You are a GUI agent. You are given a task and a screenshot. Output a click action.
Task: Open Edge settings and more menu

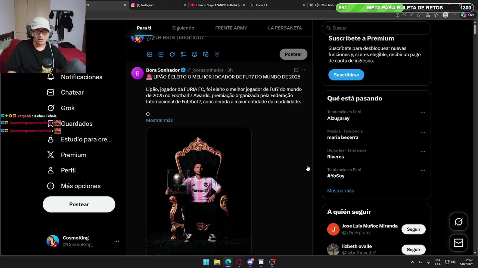tap(454, 15)
